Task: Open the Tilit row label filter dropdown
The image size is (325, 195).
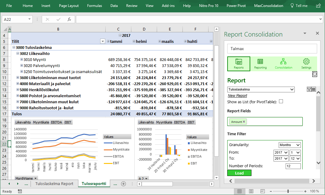Action: [102, 41]
